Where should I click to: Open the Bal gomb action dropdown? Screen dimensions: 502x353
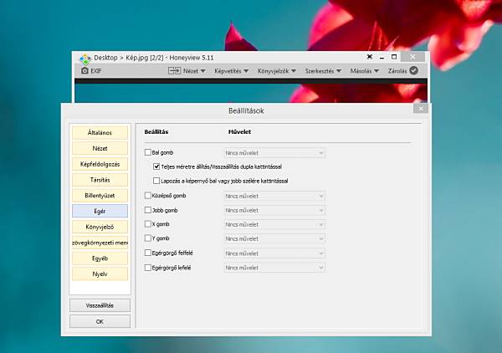pos(274,153)
